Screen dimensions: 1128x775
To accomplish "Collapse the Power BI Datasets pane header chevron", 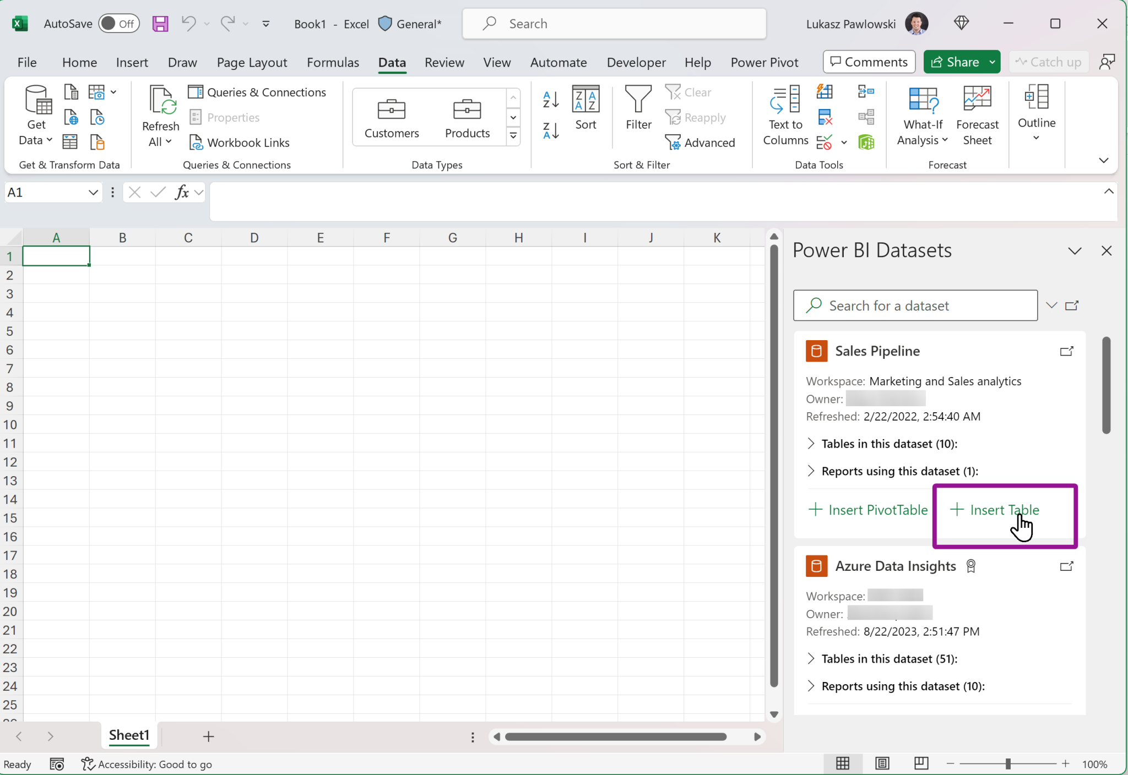I will 1074,250.
